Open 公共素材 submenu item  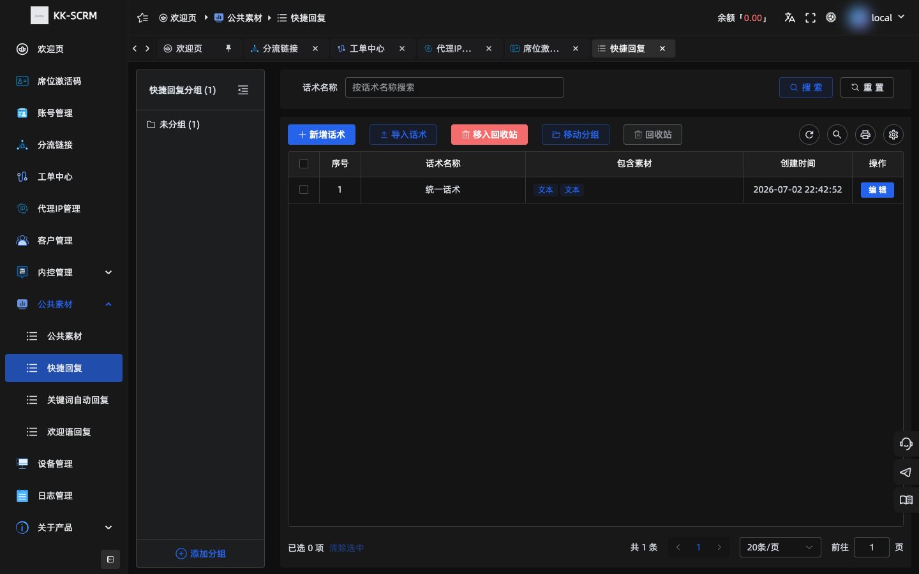click(64, 336)
